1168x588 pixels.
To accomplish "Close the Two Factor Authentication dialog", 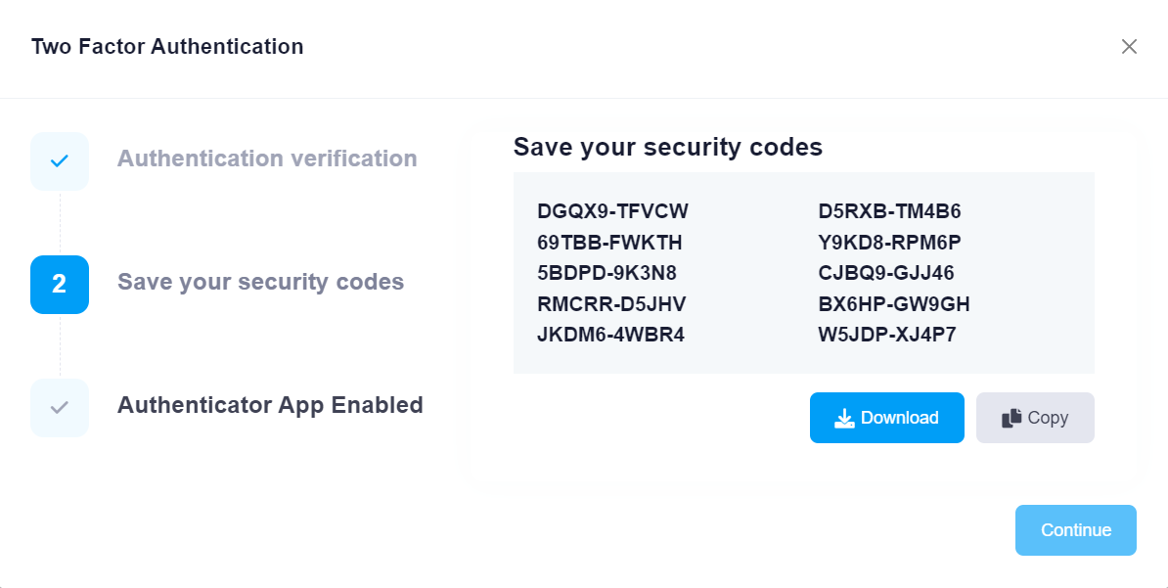I will click(1129, 46).
